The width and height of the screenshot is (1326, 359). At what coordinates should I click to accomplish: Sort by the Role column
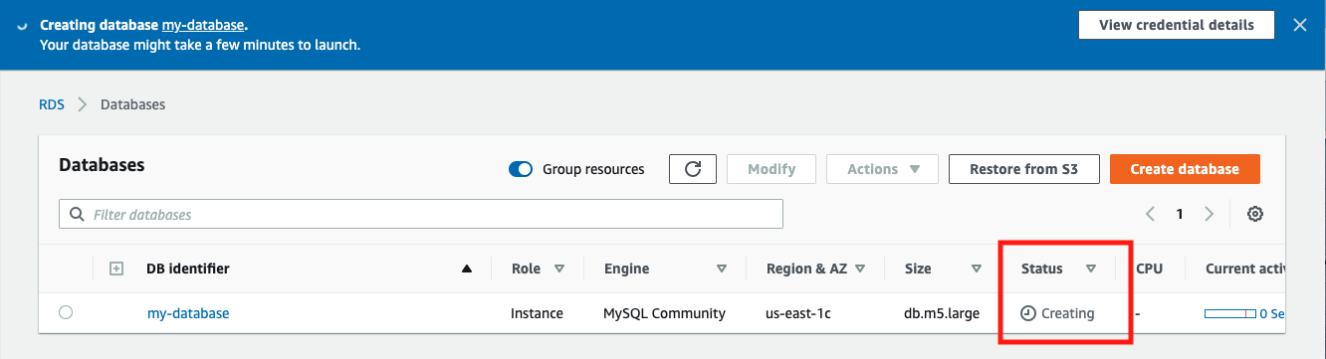pyautogui.click(x=559, y=269)
